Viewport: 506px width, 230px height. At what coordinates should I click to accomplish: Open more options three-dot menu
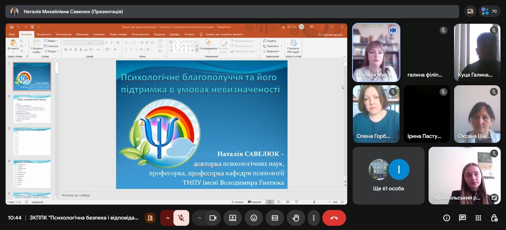tap(313, 218)
